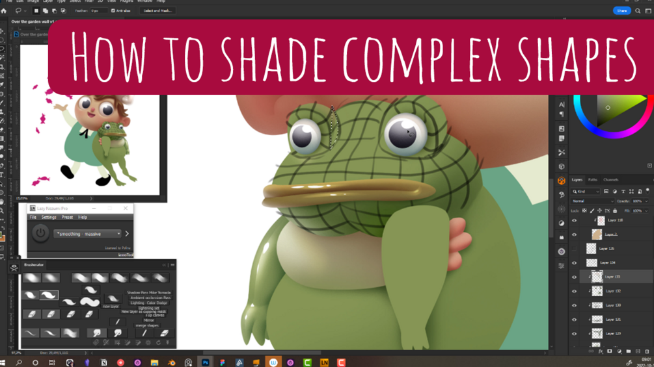Show the hidden Layer 135
654x367 pixels.
pyautogui.click(x=575, y=249)
